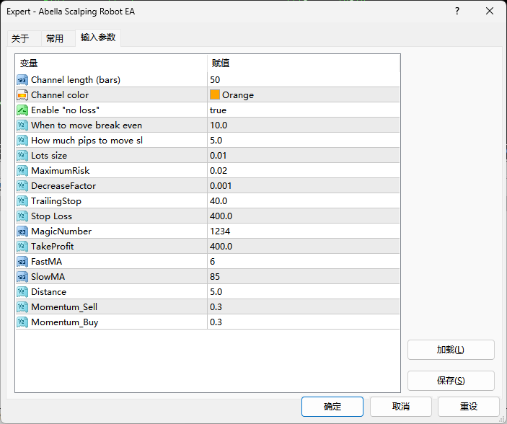Select the TrailingStop value 40.0
This screenshot has width=507, height=424.
(x=219, y=201)
